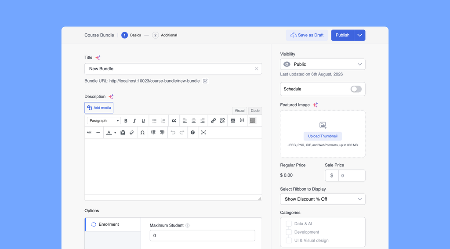This screenshot has height=249, width=450.
Task: Insert link using the chain icon
Action: pyautogui.click(x=213, y=121)
